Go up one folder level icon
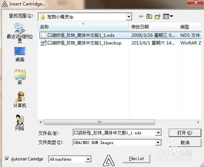204x167 pixels. pos(149,16)
